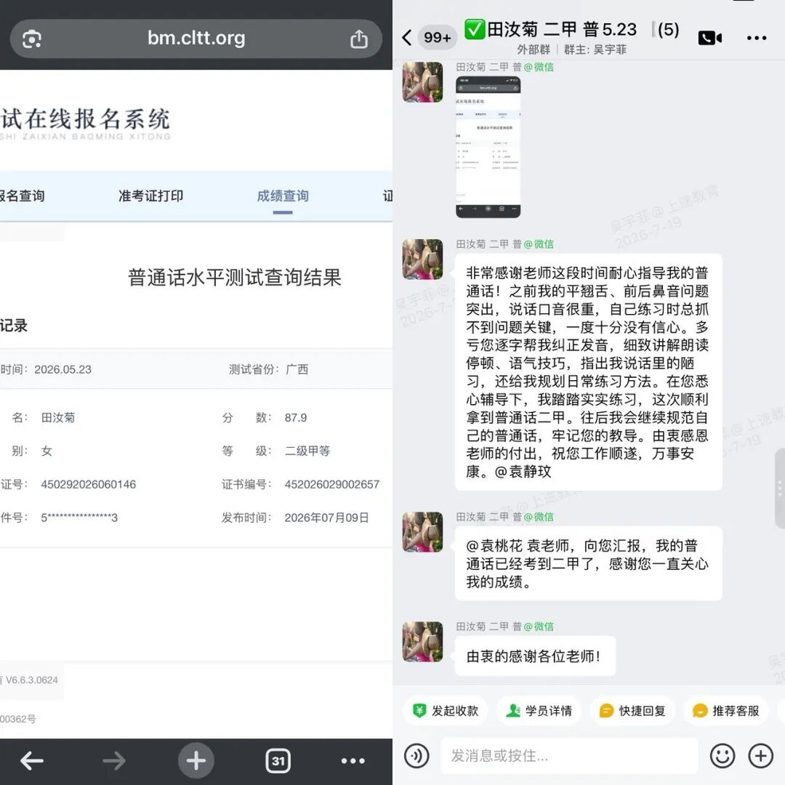Tap the test province 广西
Viewport: 785px width, 785px height.
(297, 369)
